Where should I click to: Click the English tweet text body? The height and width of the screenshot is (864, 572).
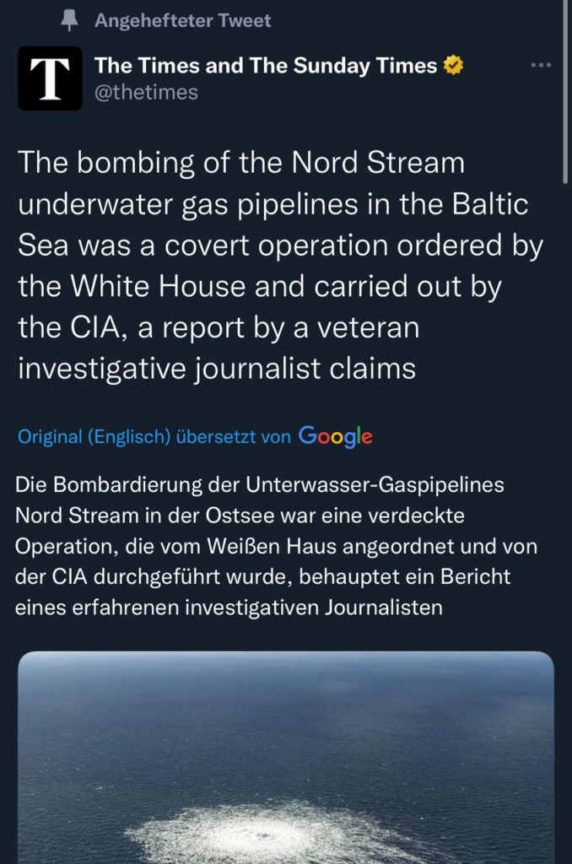pos(278,266)
